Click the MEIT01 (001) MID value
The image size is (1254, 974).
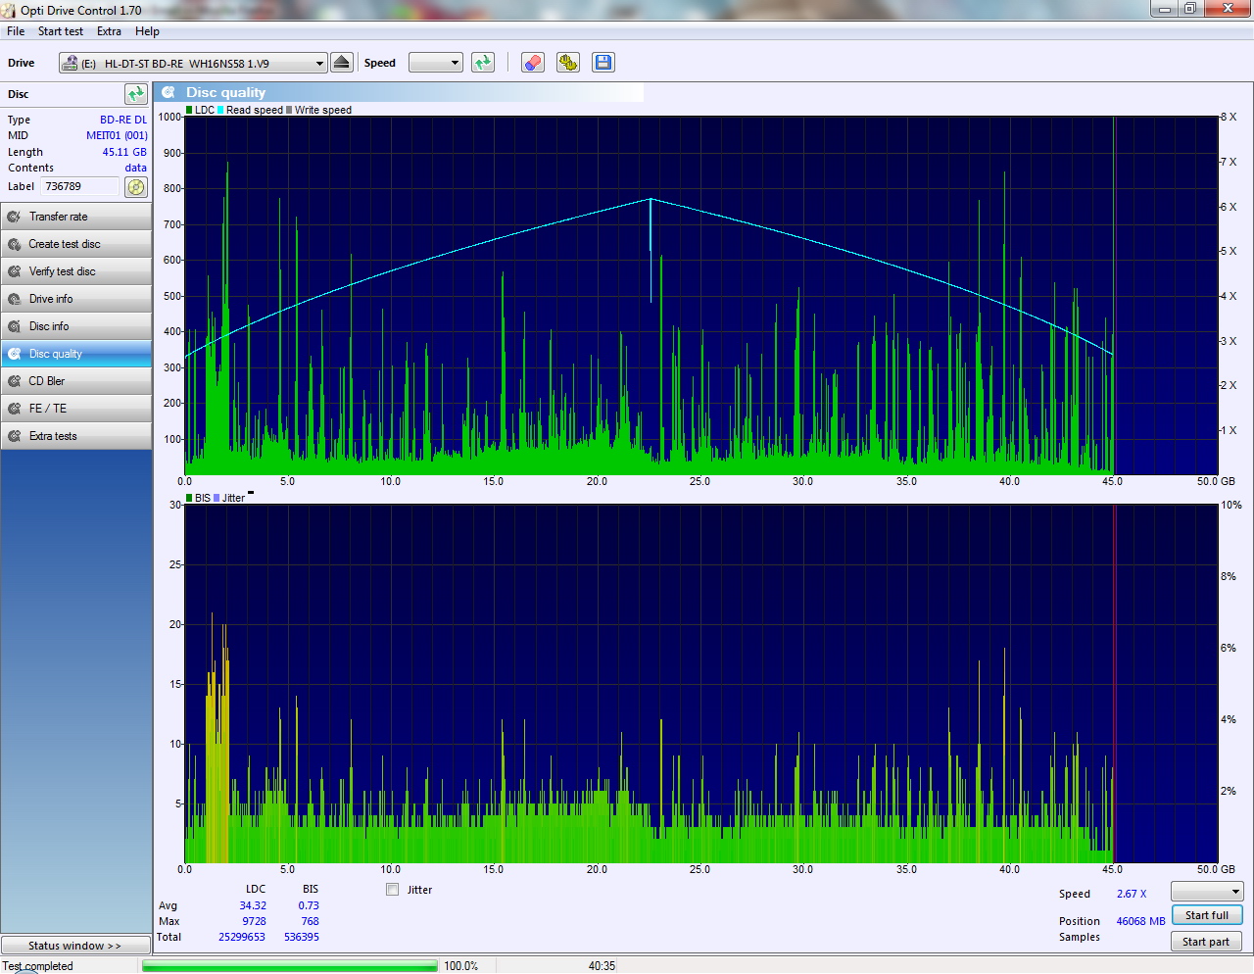(x=117, y=135)
